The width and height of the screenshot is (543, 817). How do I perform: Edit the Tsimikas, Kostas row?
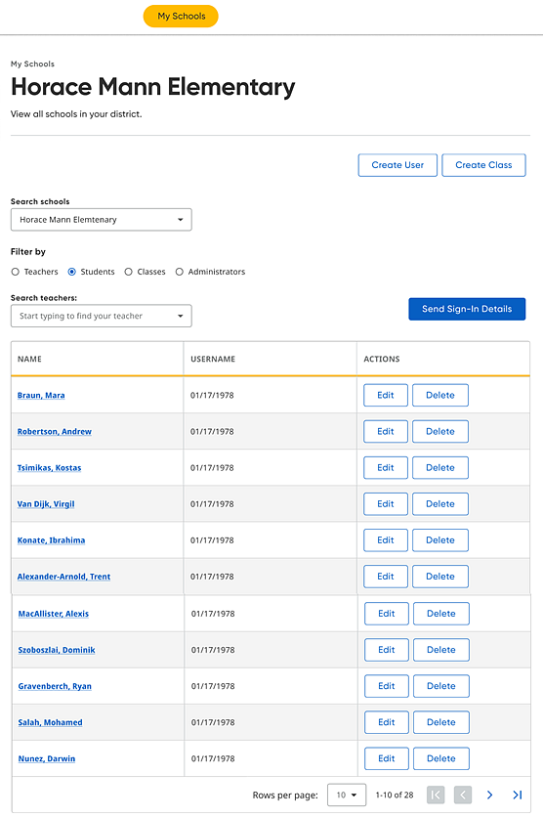[x=386, y=467]
